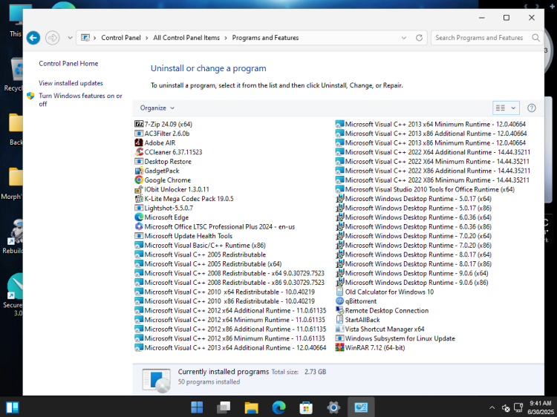The width and height of the screenshot is (557, 417).
Task: Click the Vista Shortcut Manager icon
Action: click(339, 329)
